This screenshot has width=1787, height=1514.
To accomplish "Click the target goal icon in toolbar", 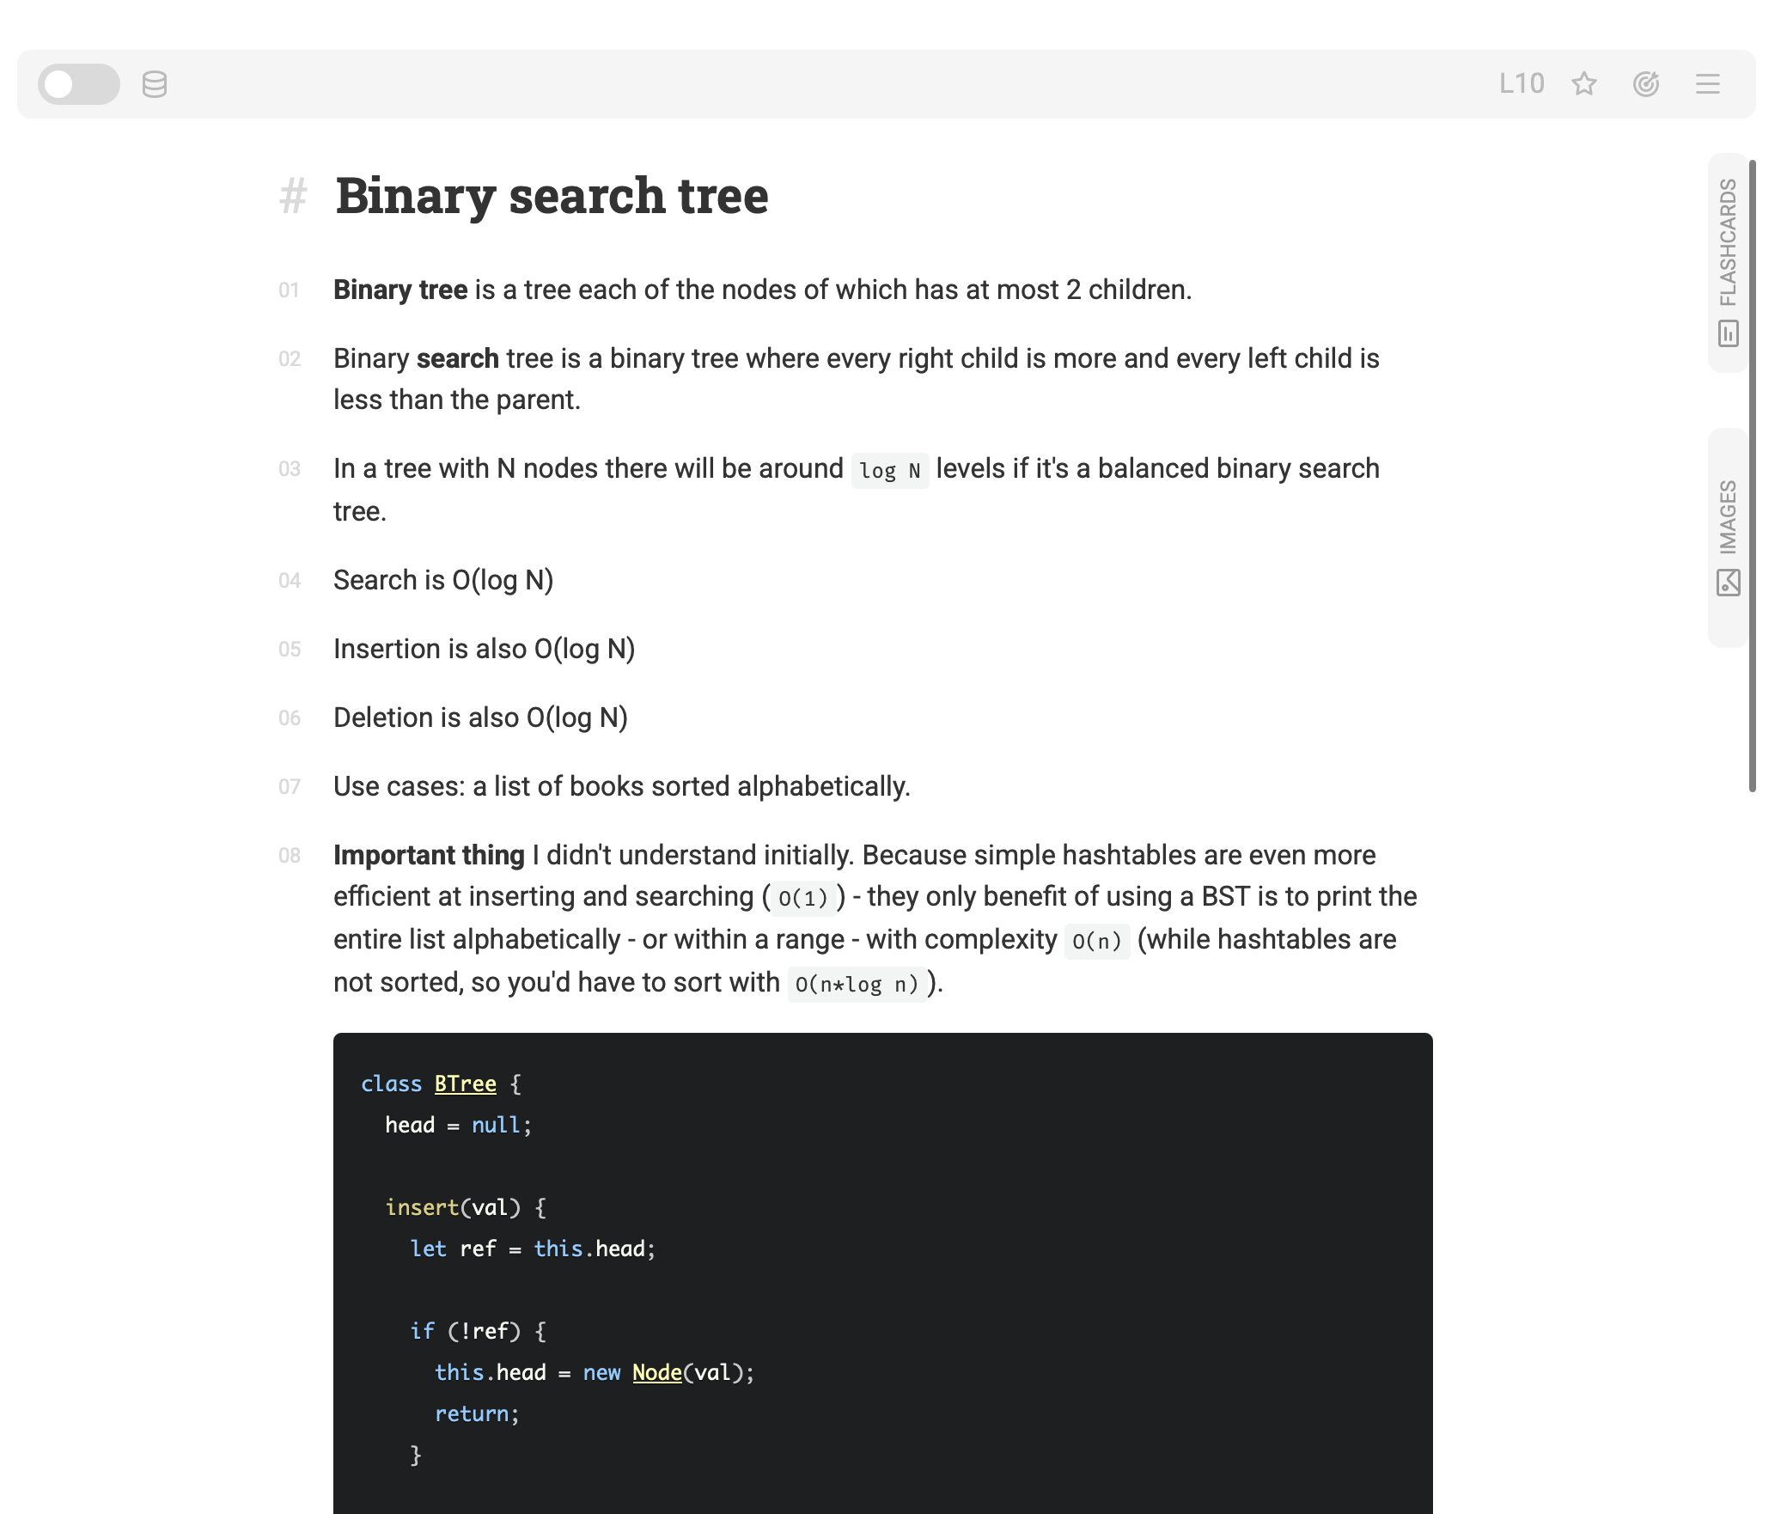I will (x=1646, y=83).
